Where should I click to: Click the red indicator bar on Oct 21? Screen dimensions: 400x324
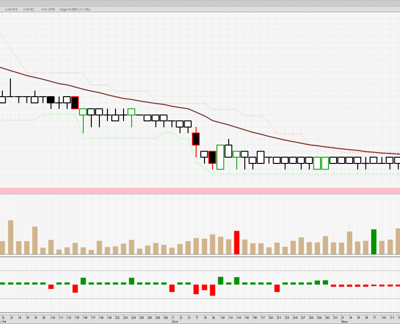(x=277, y=288)
